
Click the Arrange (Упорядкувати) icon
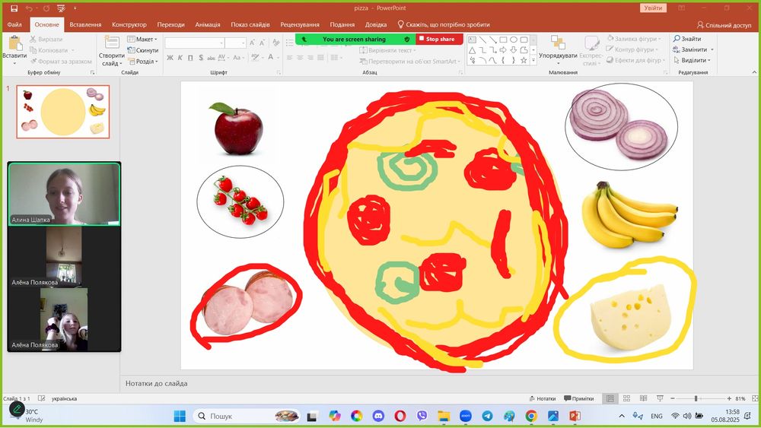pyautogui.click(x=558, y=43)
